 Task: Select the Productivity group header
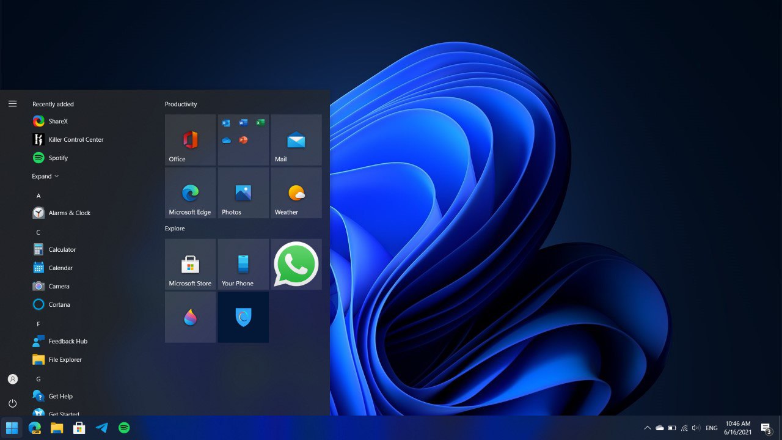(181, 104)
